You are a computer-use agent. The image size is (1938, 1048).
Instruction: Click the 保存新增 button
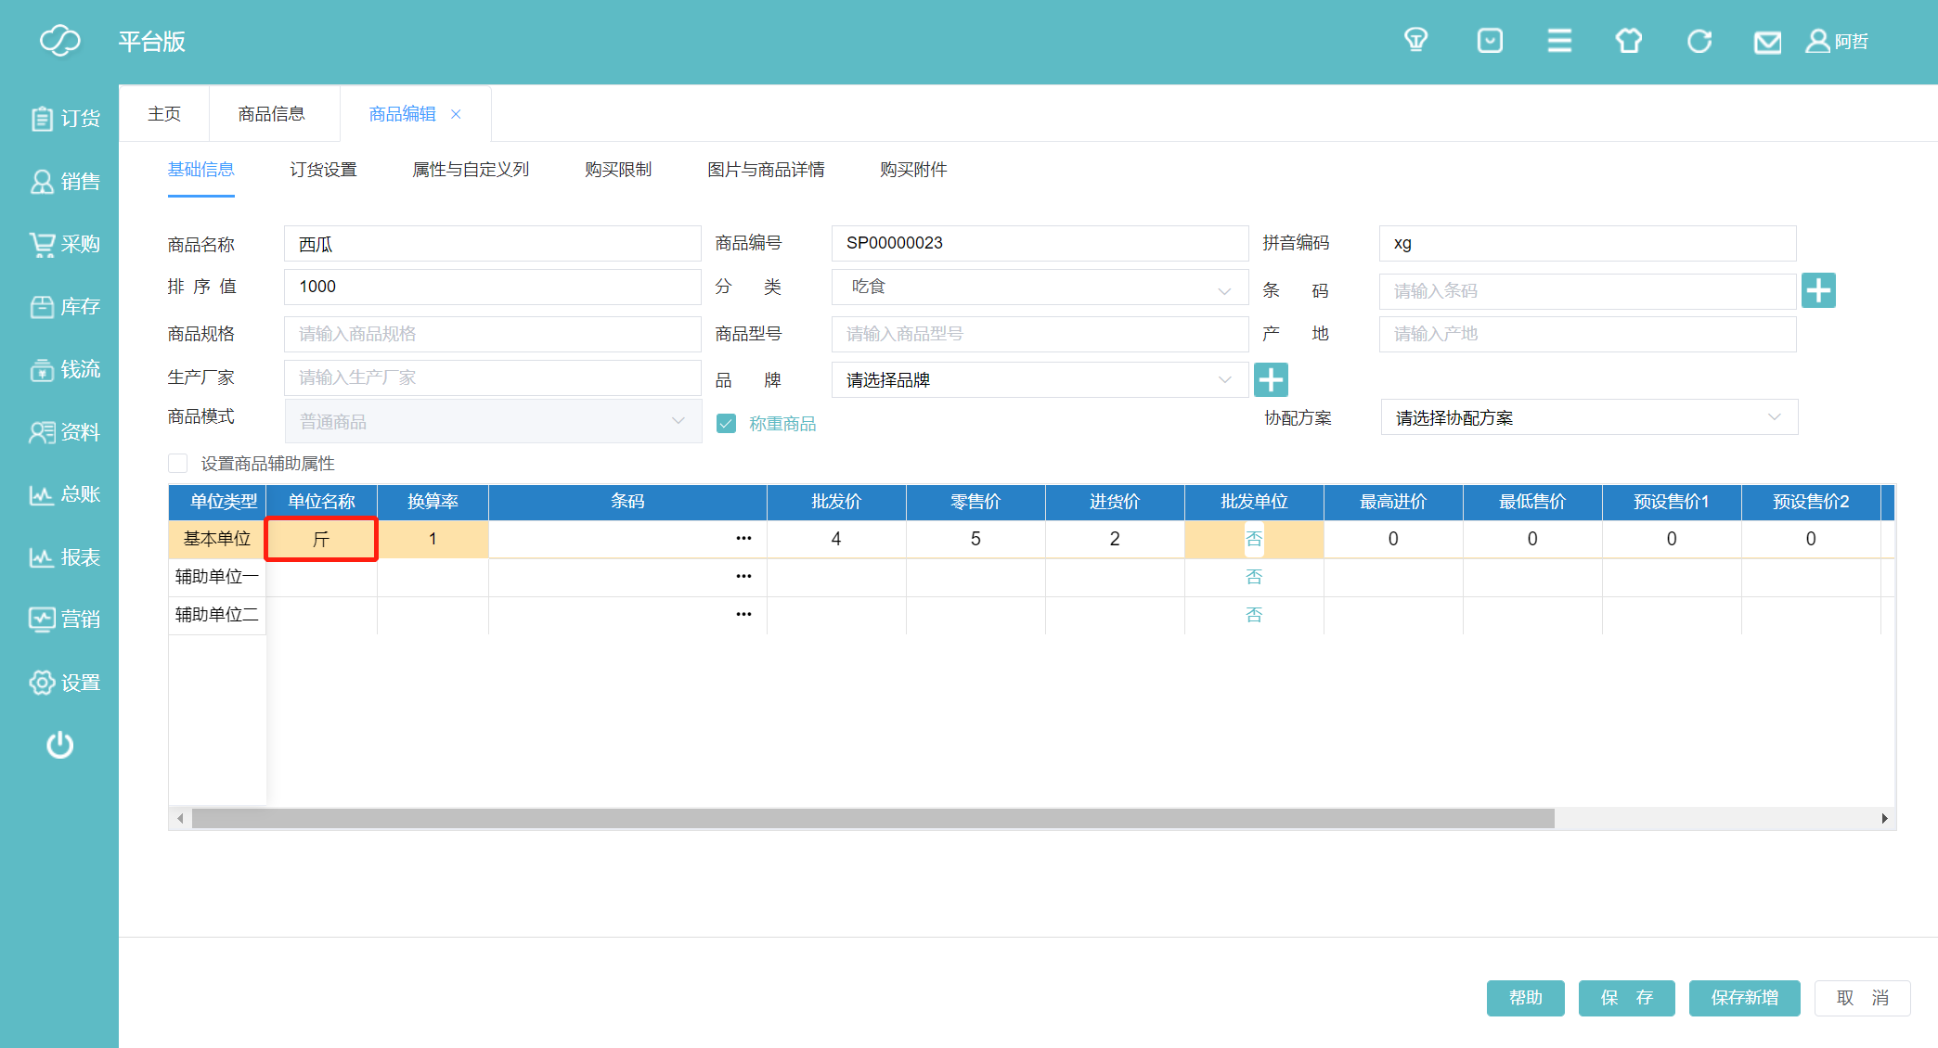point(1743,998)
